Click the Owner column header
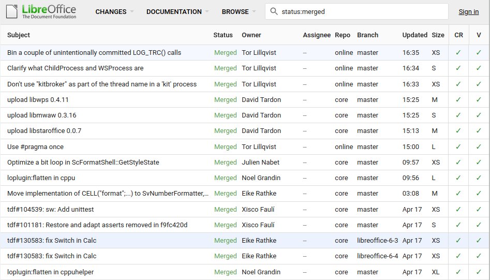490x280 pixels. [251, 35]
